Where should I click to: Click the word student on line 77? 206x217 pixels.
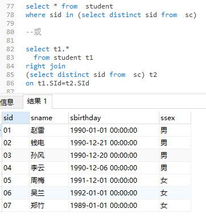pos(99,6)
